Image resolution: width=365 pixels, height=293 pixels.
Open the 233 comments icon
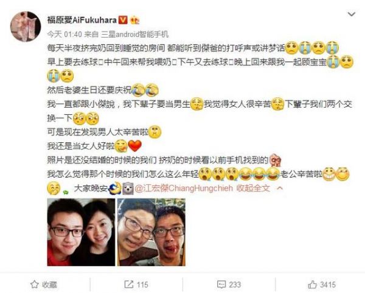click(x=221, y=284)
